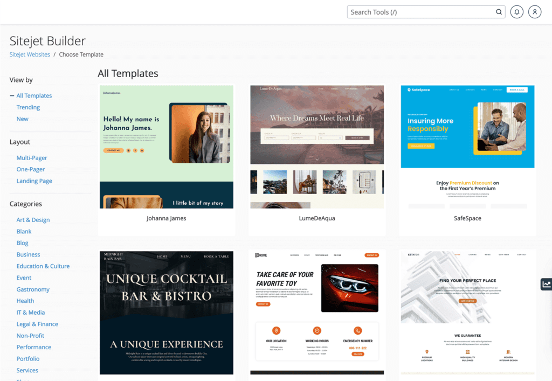Open the Gastronomy category

pyautogui.click(x=33, y=289)
